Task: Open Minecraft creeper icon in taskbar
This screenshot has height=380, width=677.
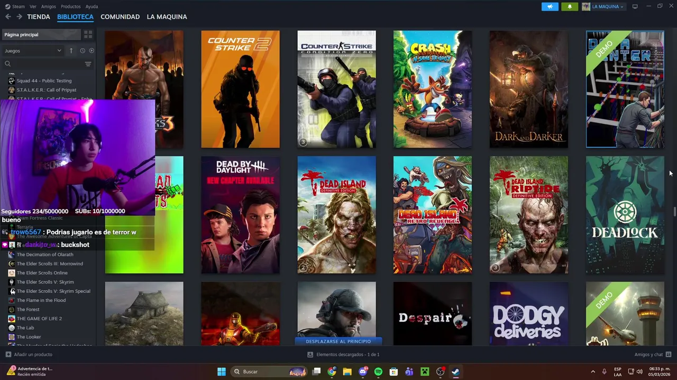Action: tap(424, 372)
